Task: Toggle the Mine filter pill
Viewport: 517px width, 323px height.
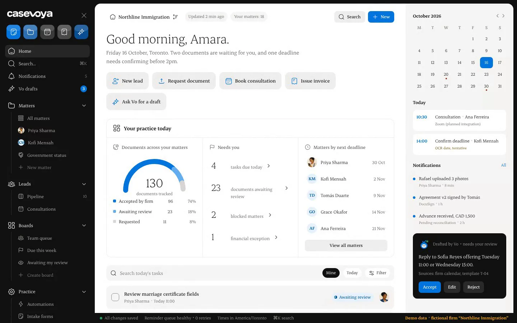Action: tap(331, 273)
